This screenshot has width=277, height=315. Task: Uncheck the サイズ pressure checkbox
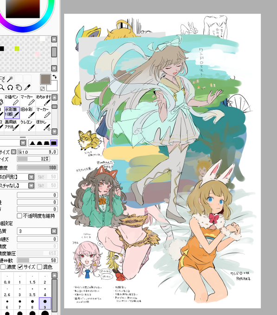pos(20,267)
